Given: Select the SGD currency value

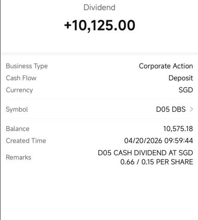Looking at the screenshot, I should click(x=186, y=90).
